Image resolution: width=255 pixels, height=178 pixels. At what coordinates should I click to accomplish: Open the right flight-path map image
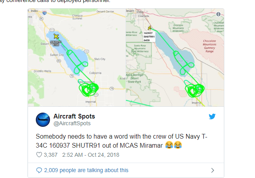coord(175,57)
